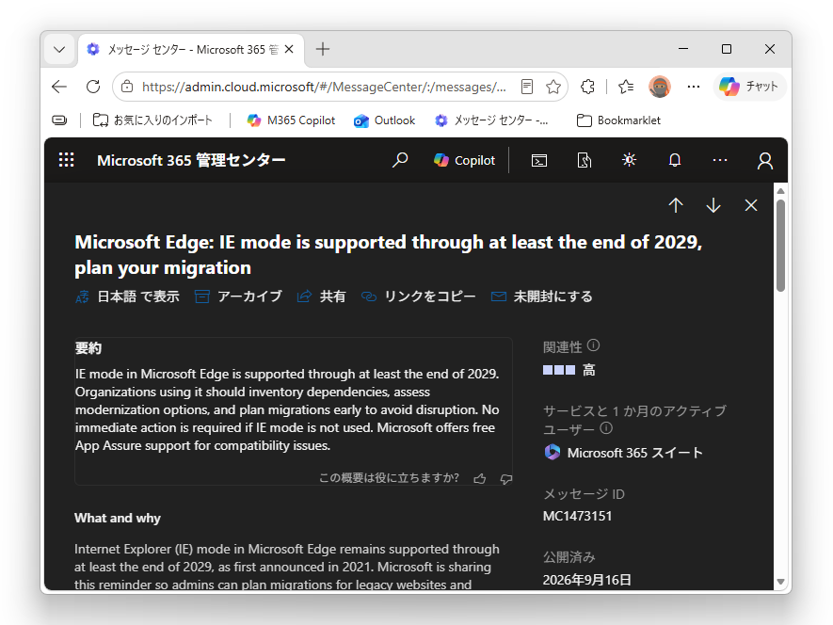This screenshot has width=833, height=625.
Task: Open the favorites list icon
Action: click(626, 87)
